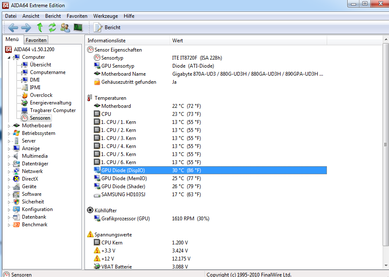Click the Geräte devices icon
Screen dimensions: 389x277
click(16, 186)
